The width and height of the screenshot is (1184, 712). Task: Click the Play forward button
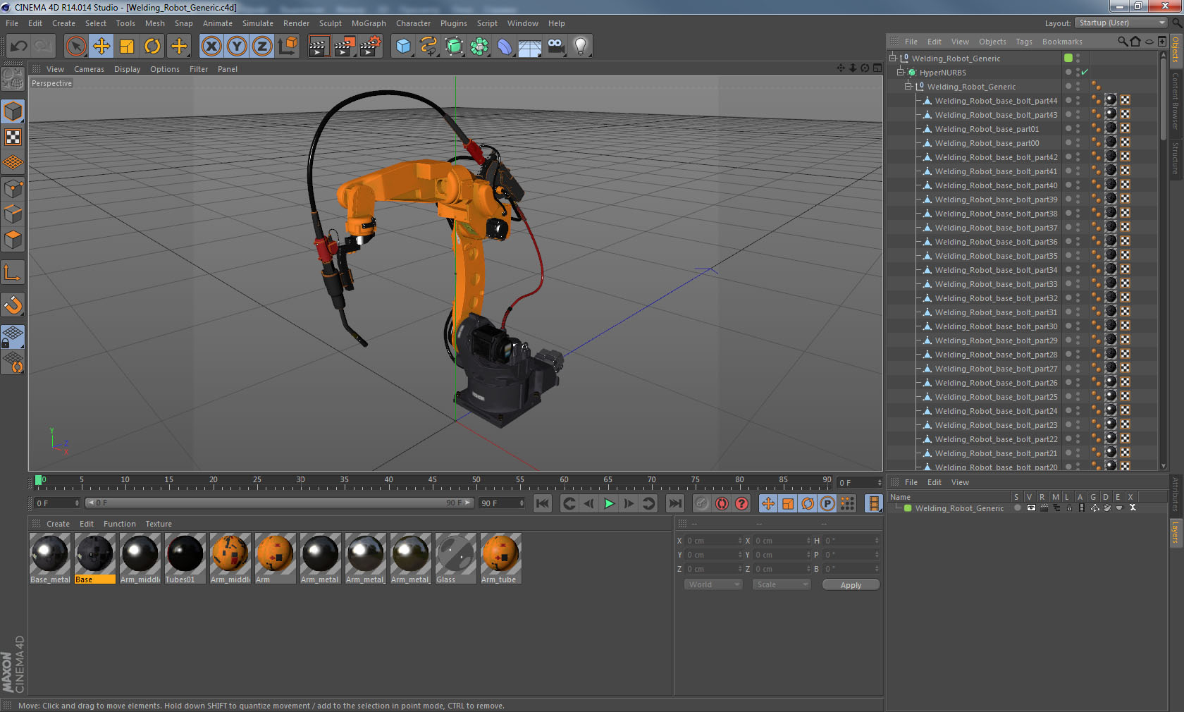click(609, 503)
